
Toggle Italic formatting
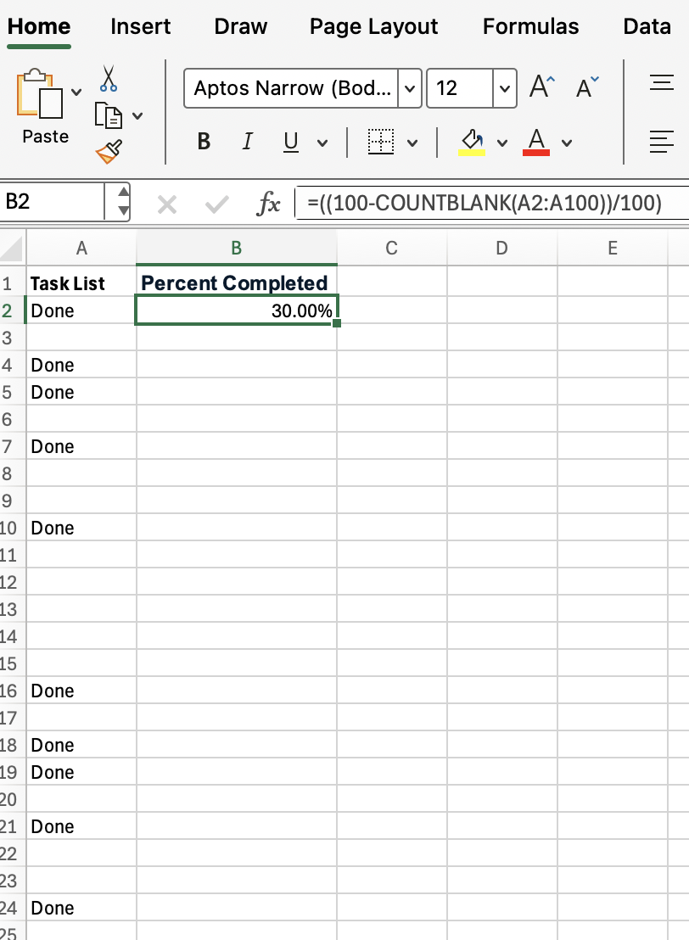coord(247,142)
